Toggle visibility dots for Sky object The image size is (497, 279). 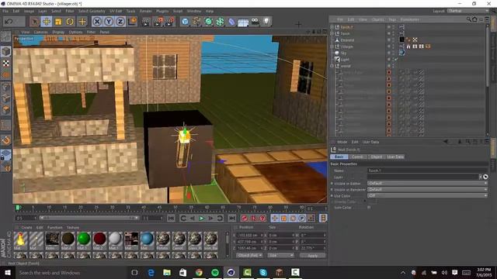394,53
